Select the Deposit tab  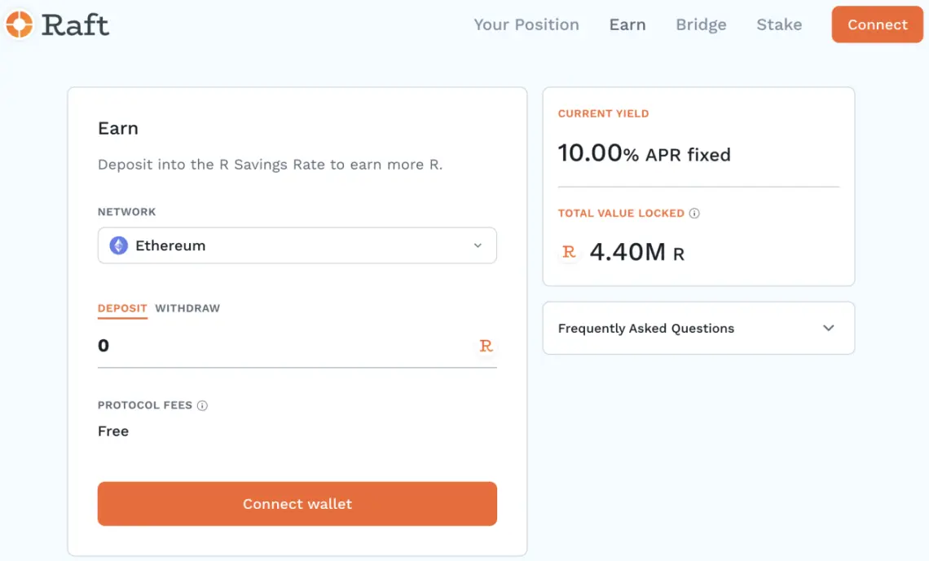122,308
